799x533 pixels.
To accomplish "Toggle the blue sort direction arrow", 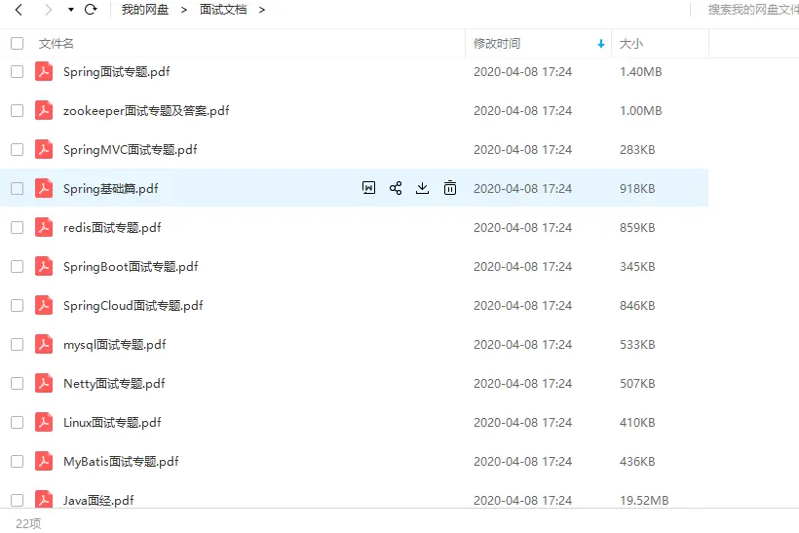I will pyautogui.click(x=601, y=44).
